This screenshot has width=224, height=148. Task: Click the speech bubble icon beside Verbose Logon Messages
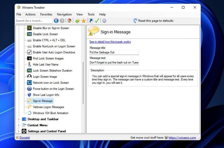point(29,107)
